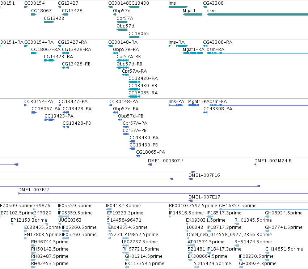The height and width of the screenshot is (269, 308).
Task: Select the DME1-001B07.F clone end
Action: point(150,165)
